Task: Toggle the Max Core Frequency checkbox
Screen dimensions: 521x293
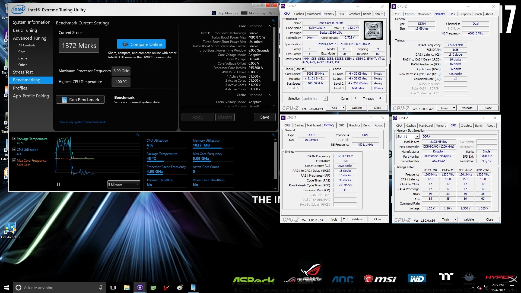Action: pyautogui.click(x=14, y=160)
